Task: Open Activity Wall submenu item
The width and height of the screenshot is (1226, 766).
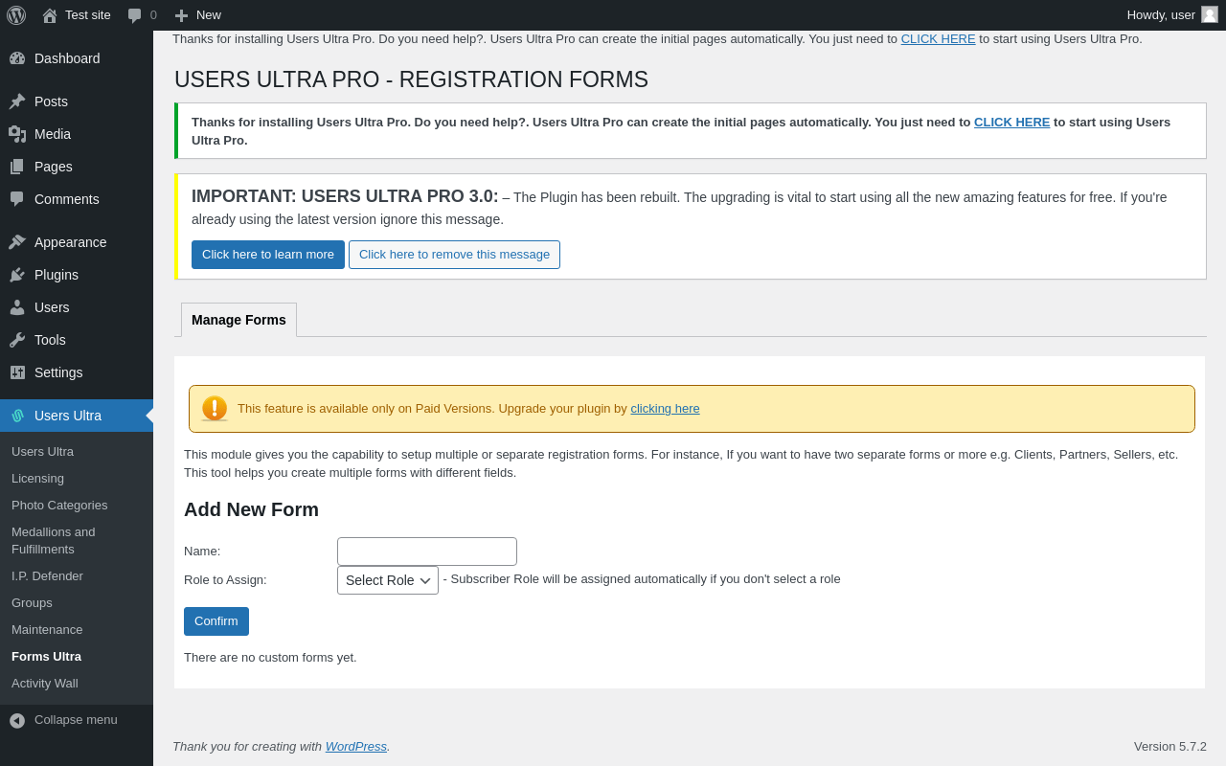Action: (45, 684)
